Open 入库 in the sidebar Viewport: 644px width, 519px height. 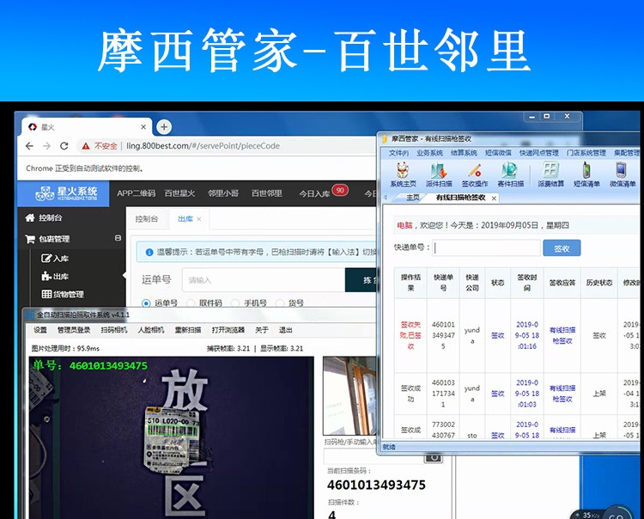(x=55, y=258)
